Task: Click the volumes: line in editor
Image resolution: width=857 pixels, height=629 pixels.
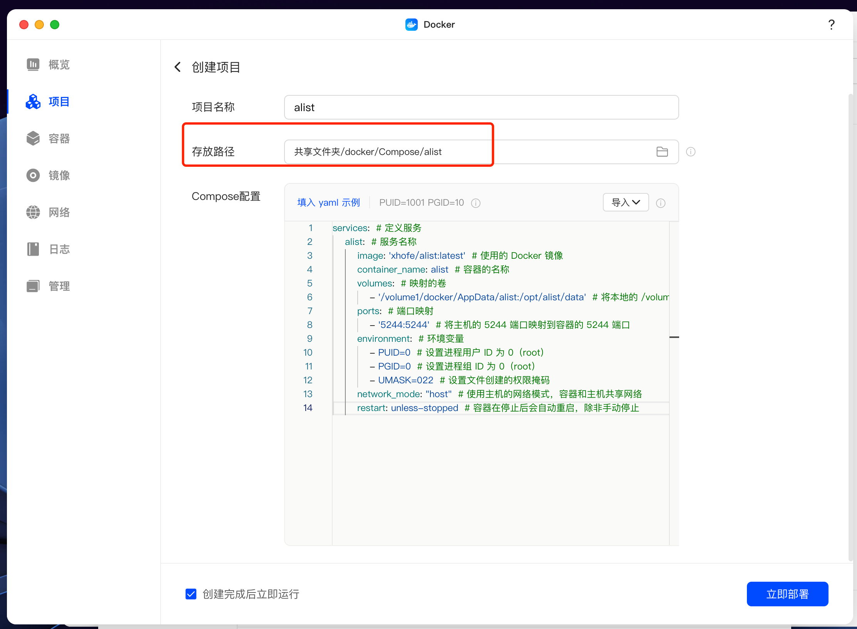Action: click(402, 283)
